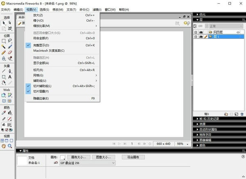Select the Hotspot tool
246x179 pixels.
[x=4, y=95]
